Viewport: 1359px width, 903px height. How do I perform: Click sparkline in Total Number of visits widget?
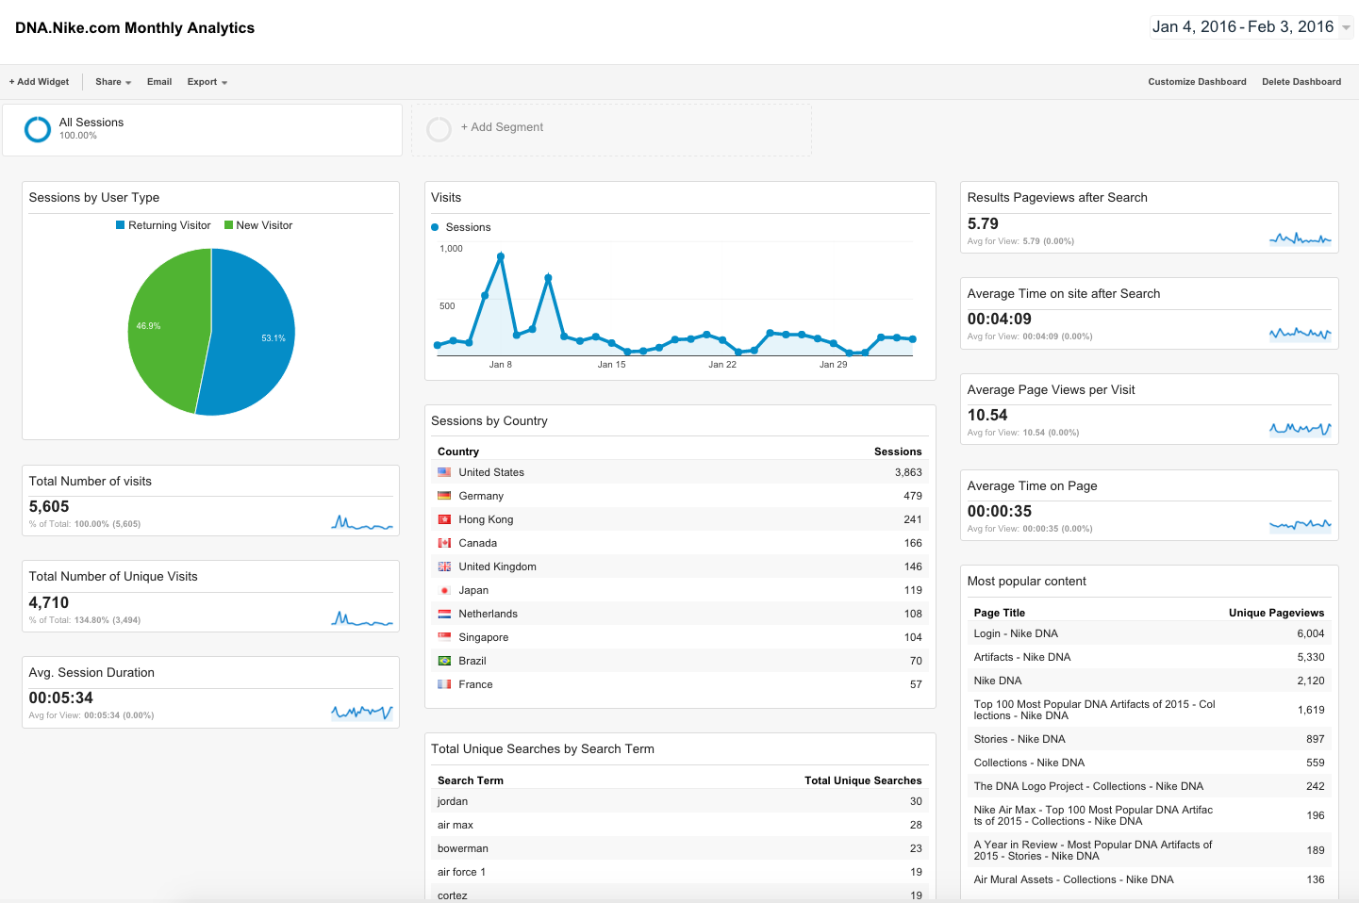[362, 522]
